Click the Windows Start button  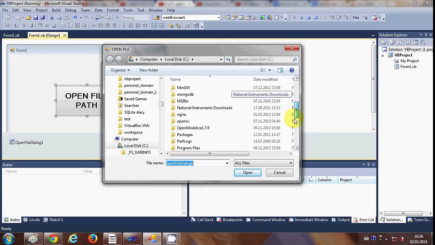click(8, 239)
